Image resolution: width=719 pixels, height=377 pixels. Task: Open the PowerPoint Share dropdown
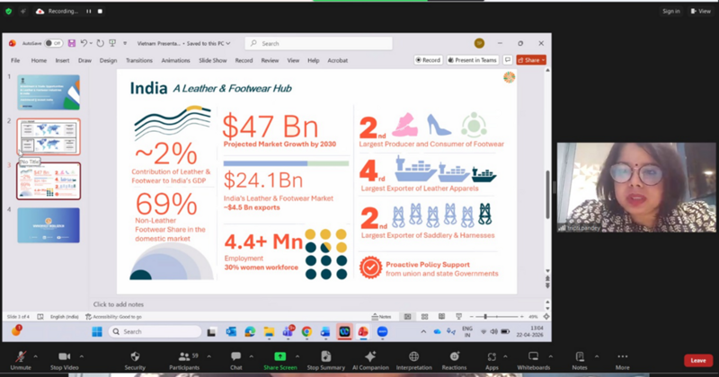coord(533,60)
